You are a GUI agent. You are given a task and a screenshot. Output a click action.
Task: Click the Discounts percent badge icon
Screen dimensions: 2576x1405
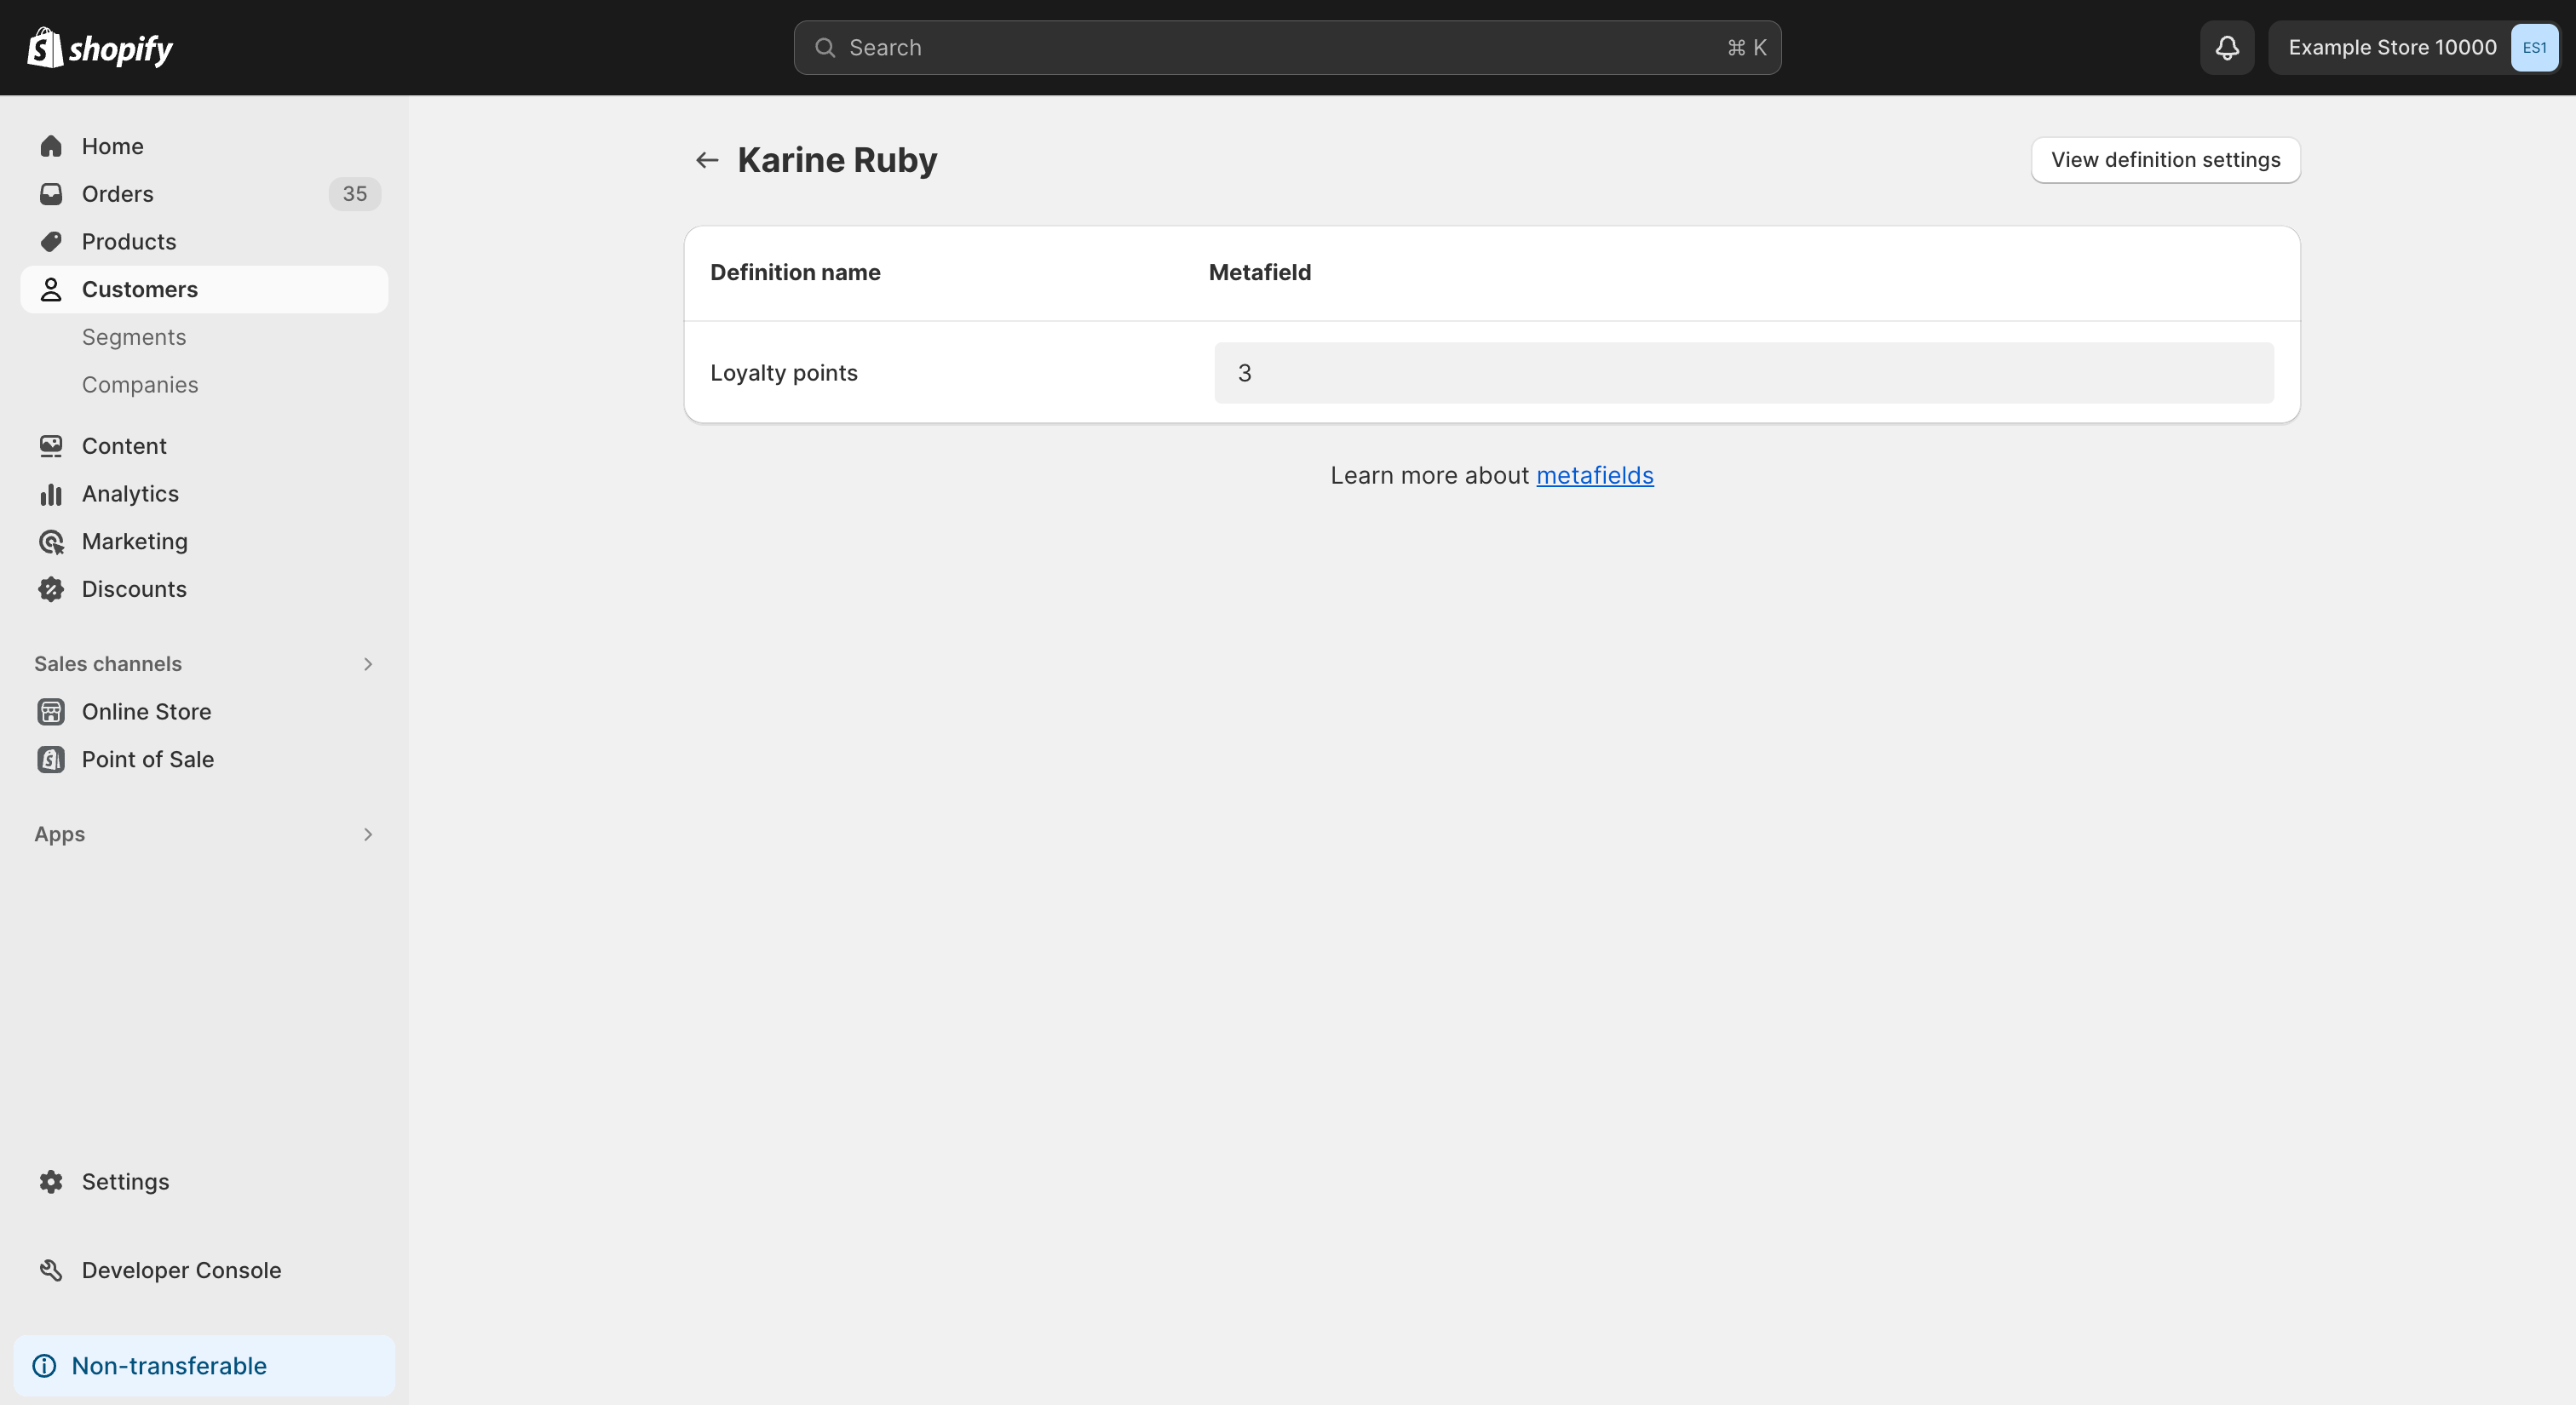[51, 589]
